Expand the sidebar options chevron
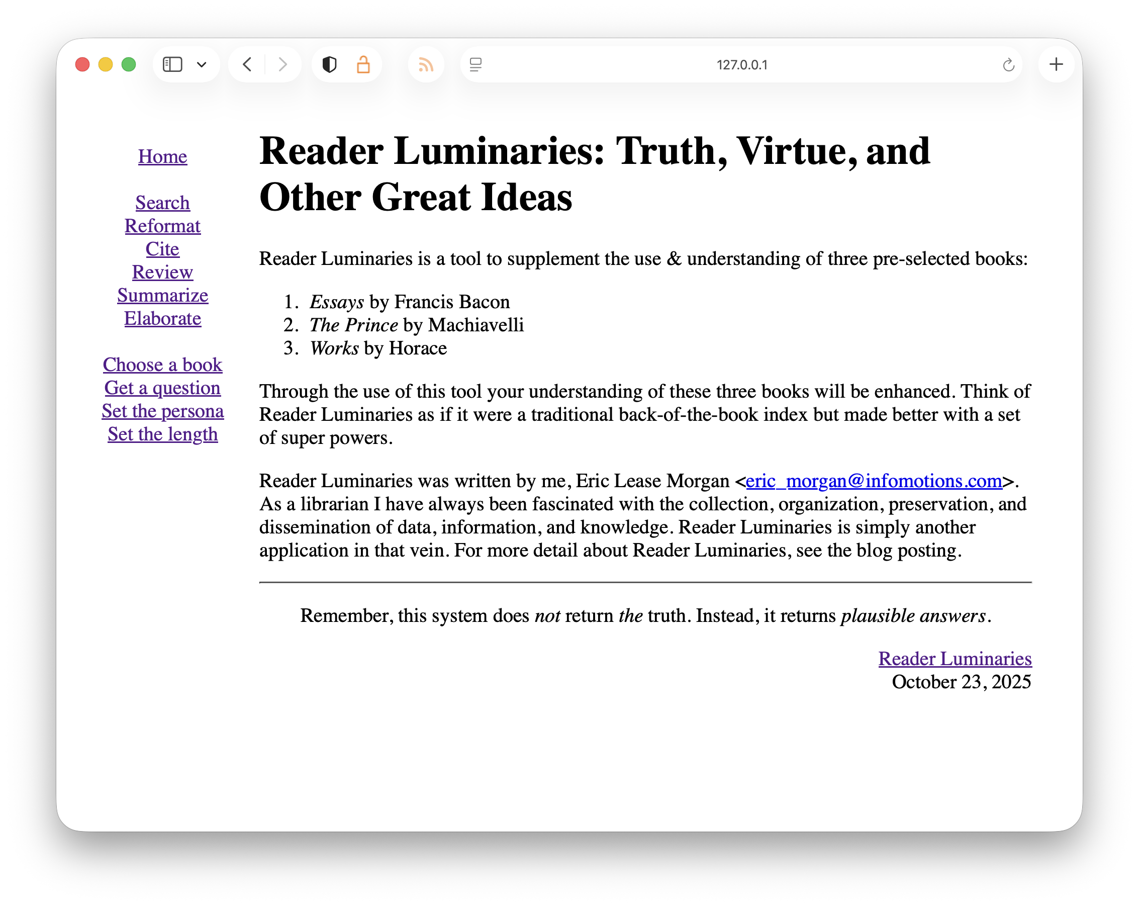The width and height of the screenshot is (1139, 906). (201, 65)
